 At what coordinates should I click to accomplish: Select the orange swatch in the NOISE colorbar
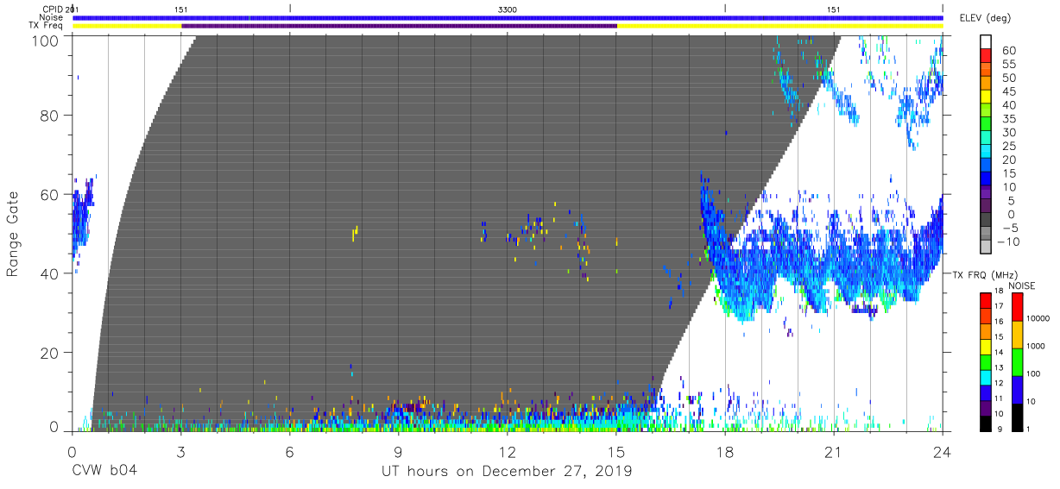(x=1017, y=335)
